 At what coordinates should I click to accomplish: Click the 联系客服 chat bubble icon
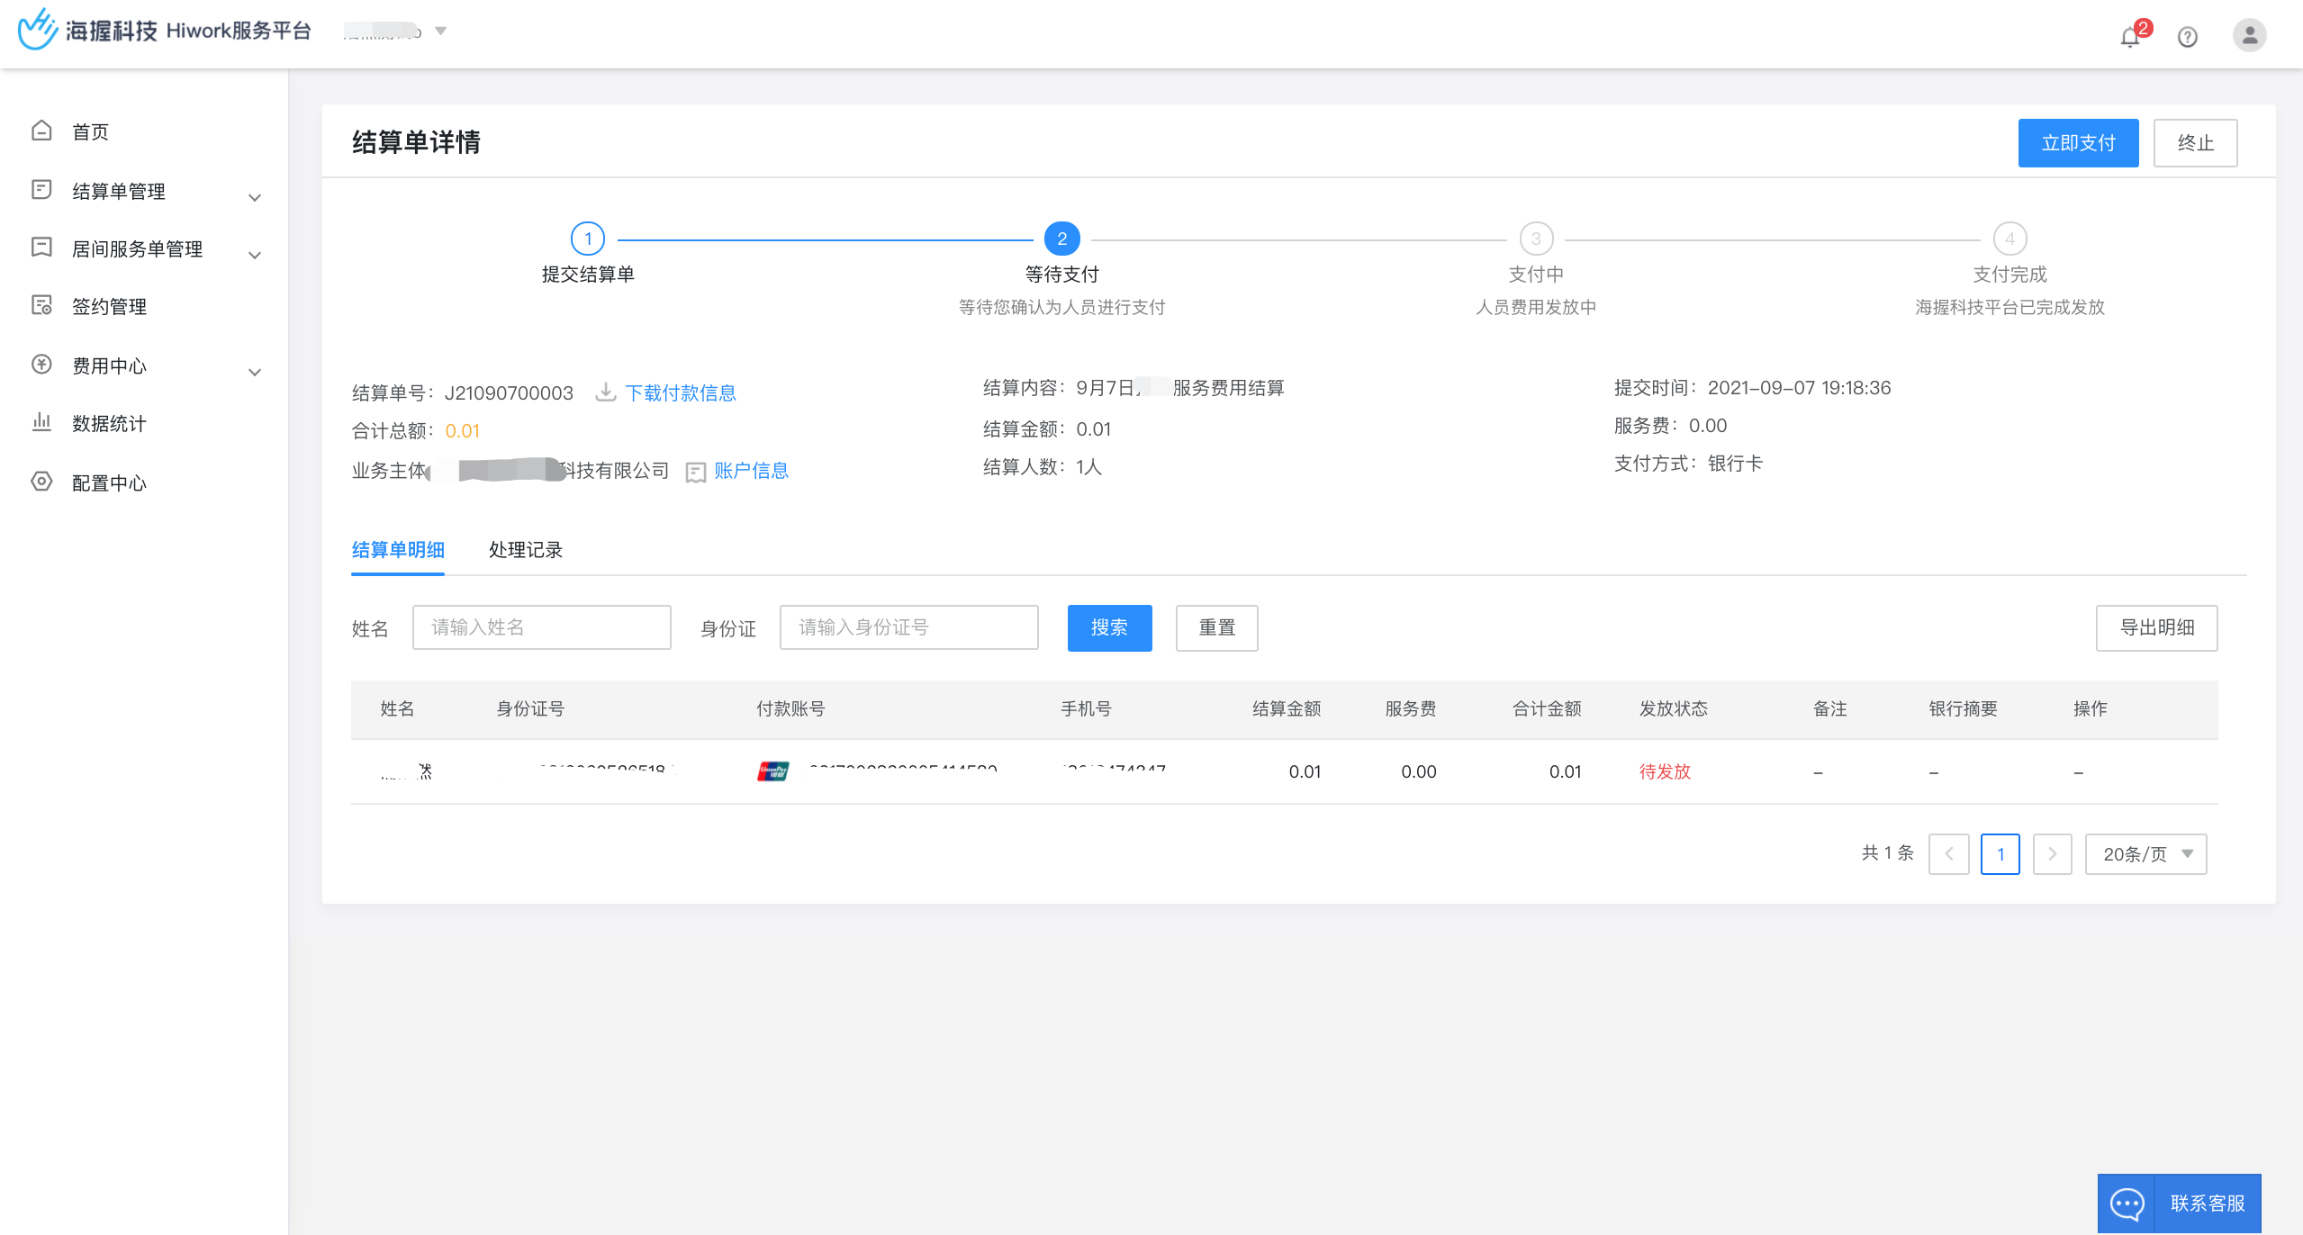pyautogui.click(x=2127, y=1203)
